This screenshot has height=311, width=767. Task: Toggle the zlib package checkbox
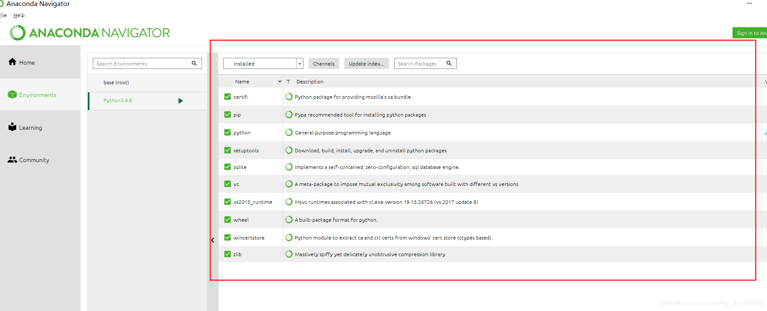point(228,254)
